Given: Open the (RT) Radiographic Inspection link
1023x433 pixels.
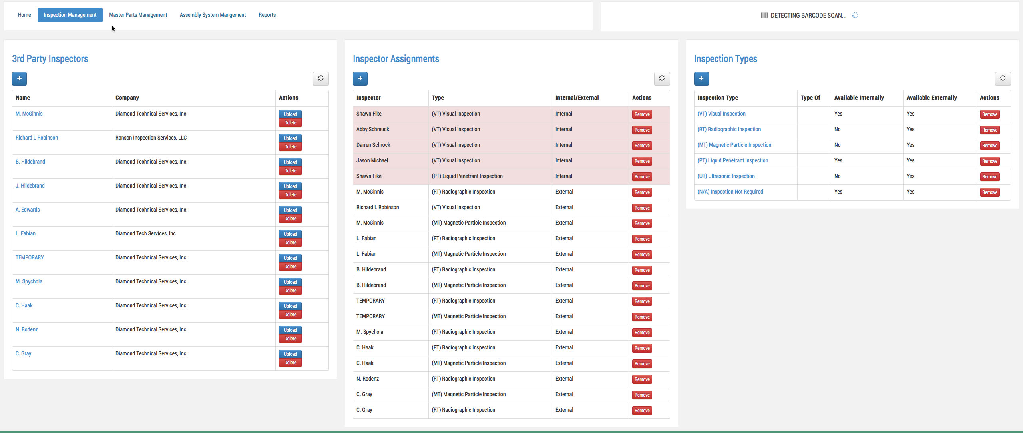Looking at the screenshot, I should point(729,129).
